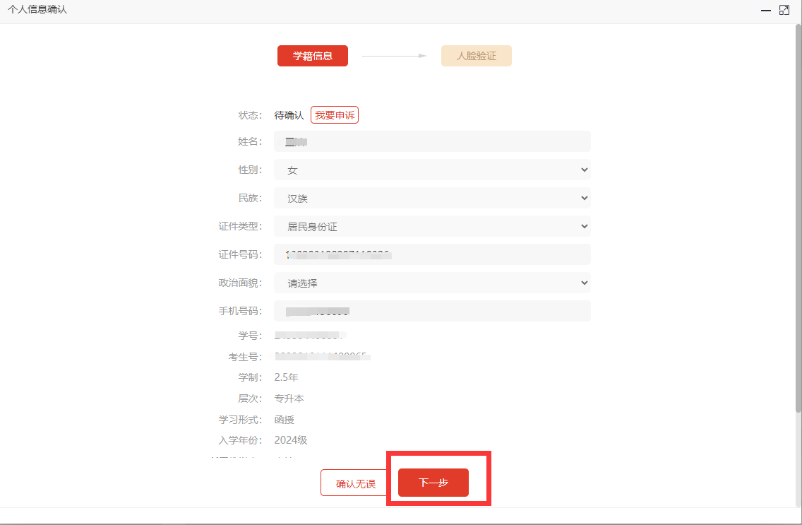802x525 pixels.
Task: Focus the 手机号码 phone number field
Action: [432, 311]
